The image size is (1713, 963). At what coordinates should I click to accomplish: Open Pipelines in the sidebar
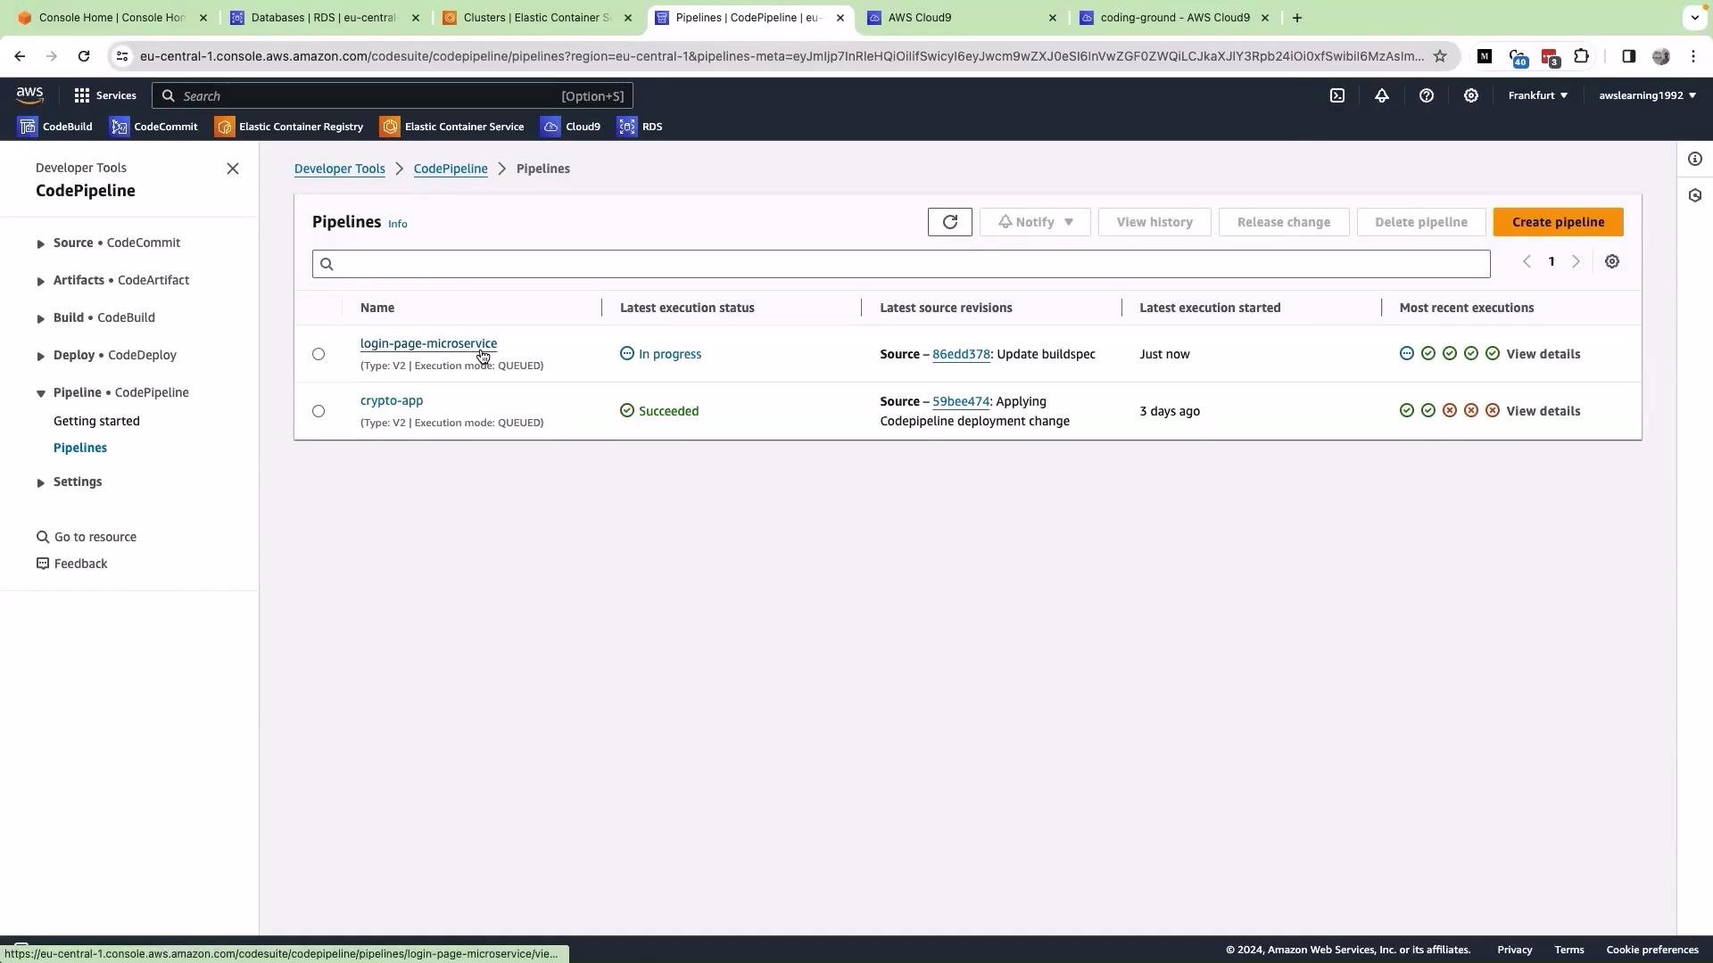point(80,449)
